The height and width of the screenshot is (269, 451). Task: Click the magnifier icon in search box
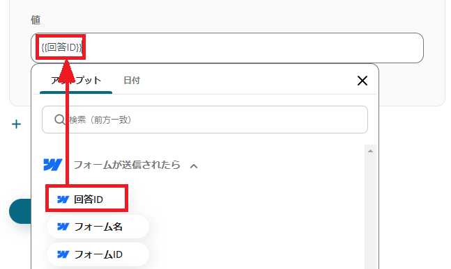point(60,120)
